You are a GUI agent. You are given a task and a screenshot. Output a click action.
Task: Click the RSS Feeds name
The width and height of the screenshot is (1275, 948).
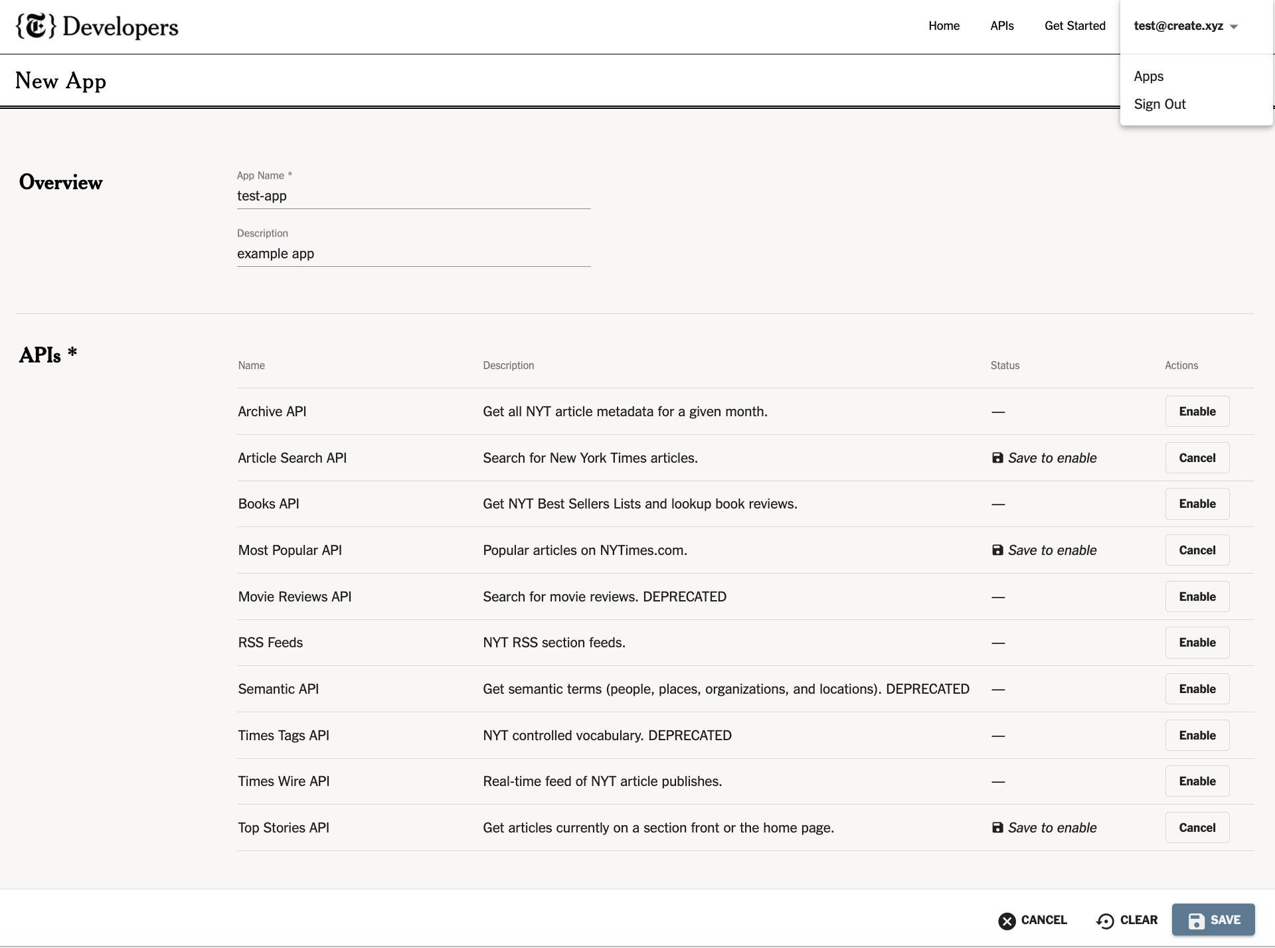click(270, 643)
